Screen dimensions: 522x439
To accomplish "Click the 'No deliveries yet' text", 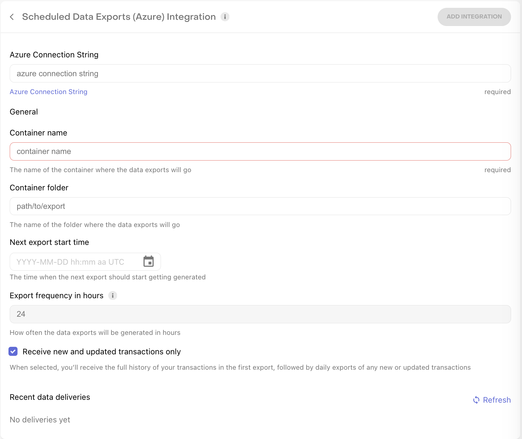I will pyautogui.click(x=40, y=420).
